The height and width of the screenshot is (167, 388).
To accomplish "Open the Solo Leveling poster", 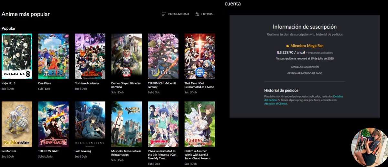I will click(90, 124).
